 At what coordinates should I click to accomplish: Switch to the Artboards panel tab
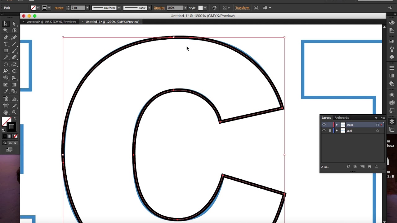(341, 118)
